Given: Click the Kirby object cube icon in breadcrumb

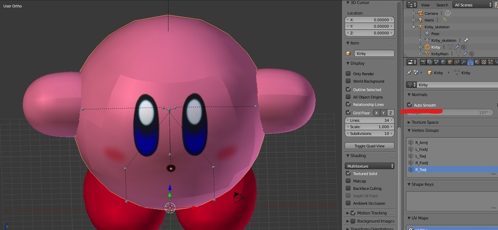Looking at the screenshot, I should click(430, 73).
